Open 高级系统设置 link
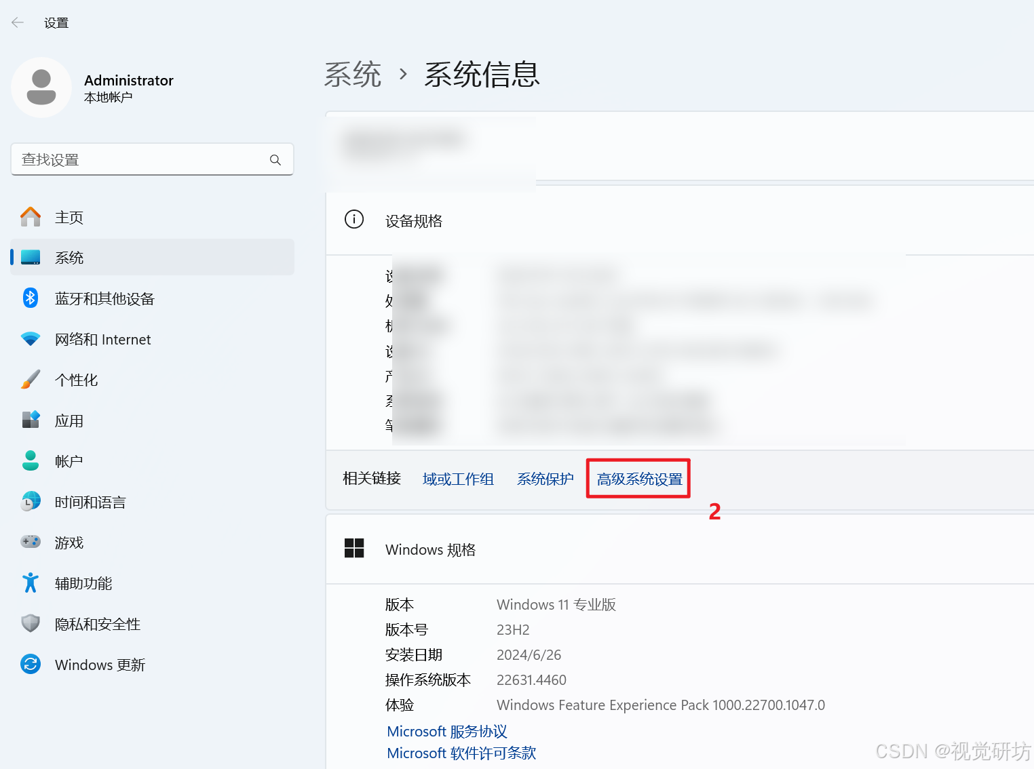This screenshot has width=1034, height=769. click(x=640, y=479)
